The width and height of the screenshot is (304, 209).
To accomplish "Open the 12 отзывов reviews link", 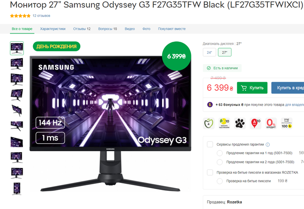I will pyautogui.click(x=41, y=16).
